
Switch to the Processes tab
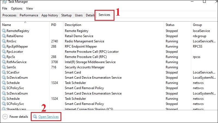(9, 15)
